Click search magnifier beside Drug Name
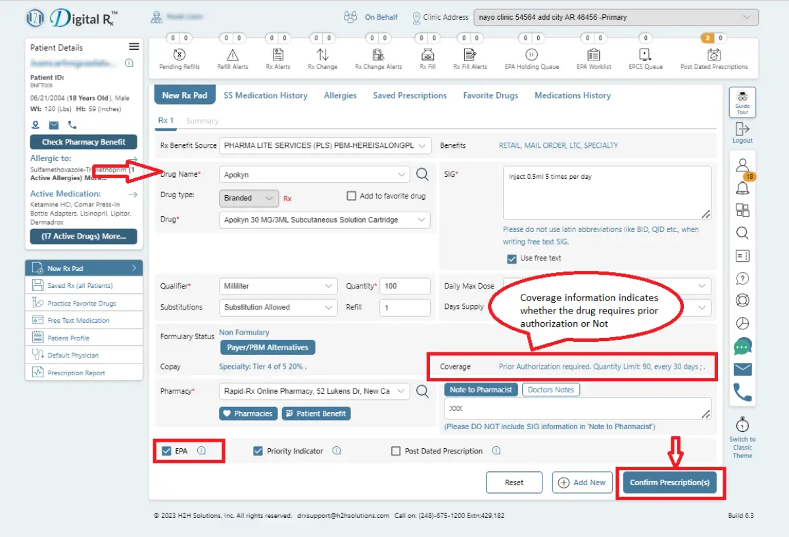 point(423,174)
